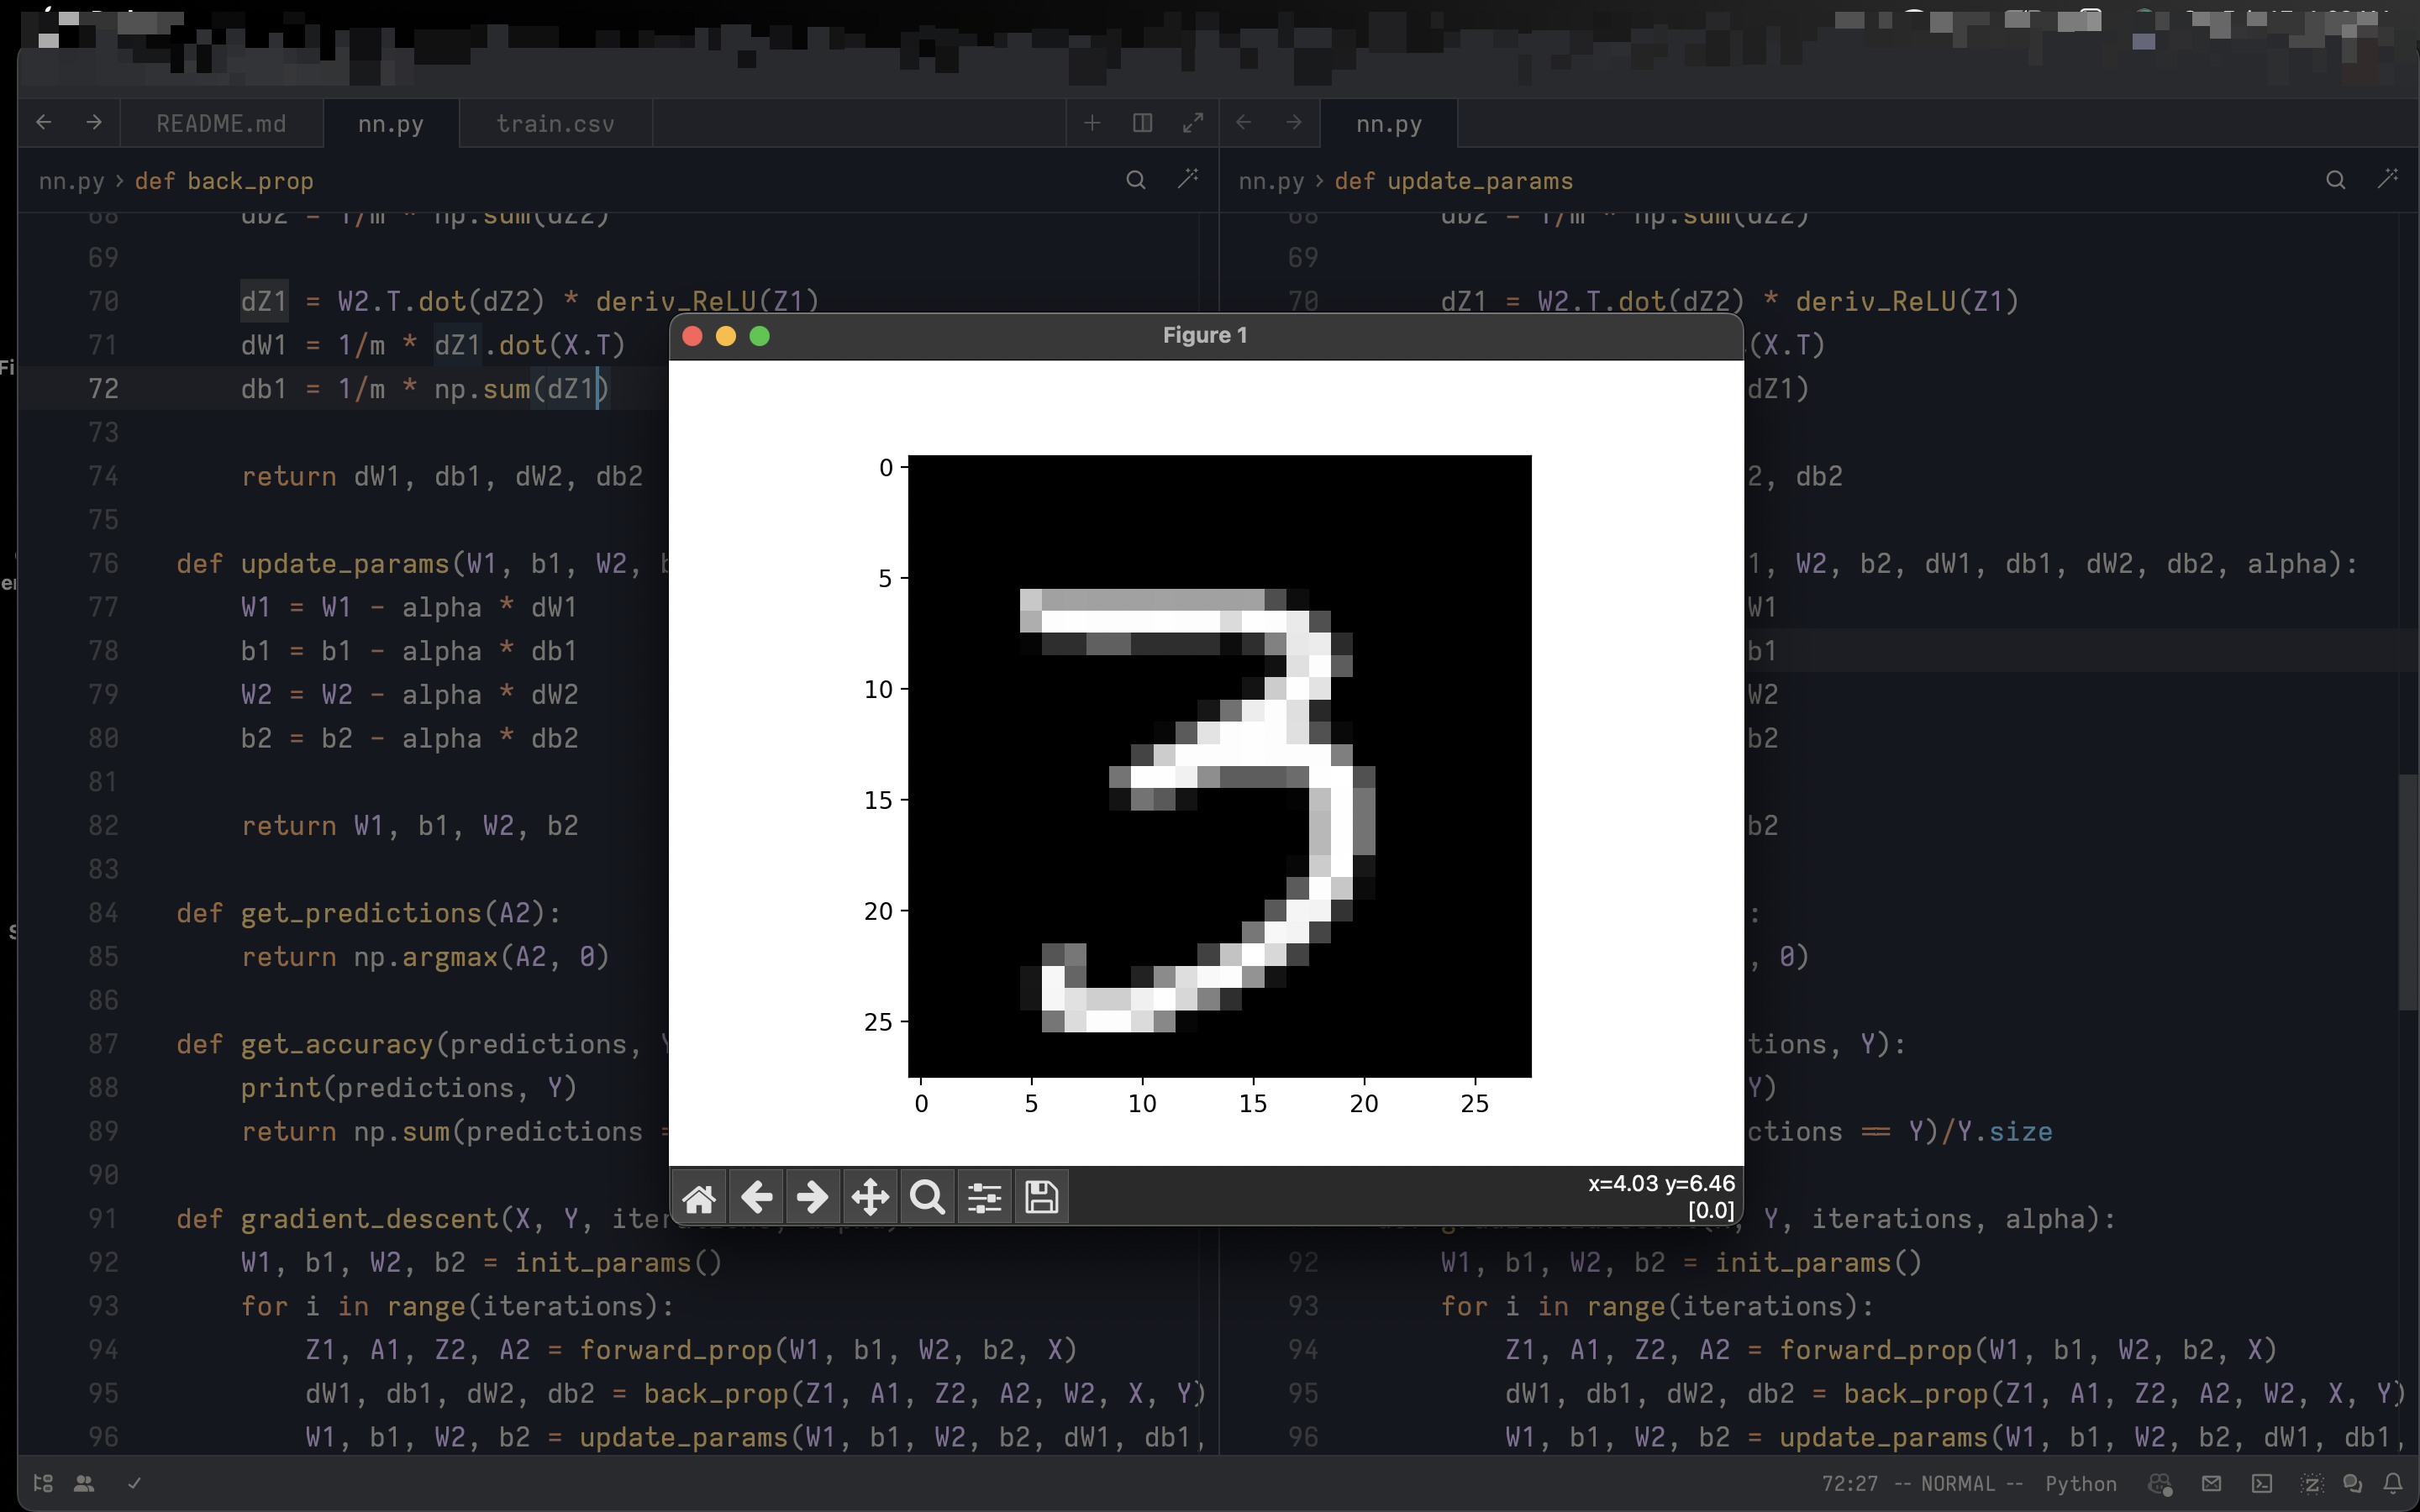This screenshot has width=2420, height=1512.
Task: Click the search icon in left editor pane
Action: pos(1136,180)
